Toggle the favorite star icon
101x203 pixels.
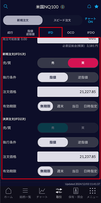tap(96, 6)
